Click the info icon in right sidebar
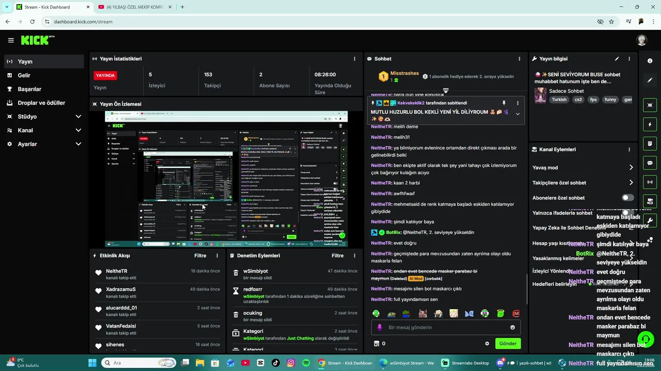Screen dimensions: 661x371 tap(650, 61)
